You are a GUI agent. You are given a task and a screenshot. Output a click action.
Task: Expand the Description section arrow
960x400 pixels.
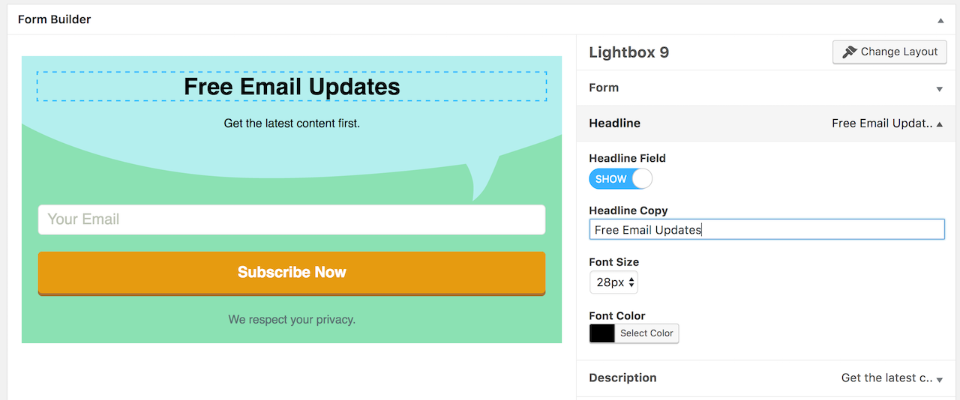pos(940,379)
